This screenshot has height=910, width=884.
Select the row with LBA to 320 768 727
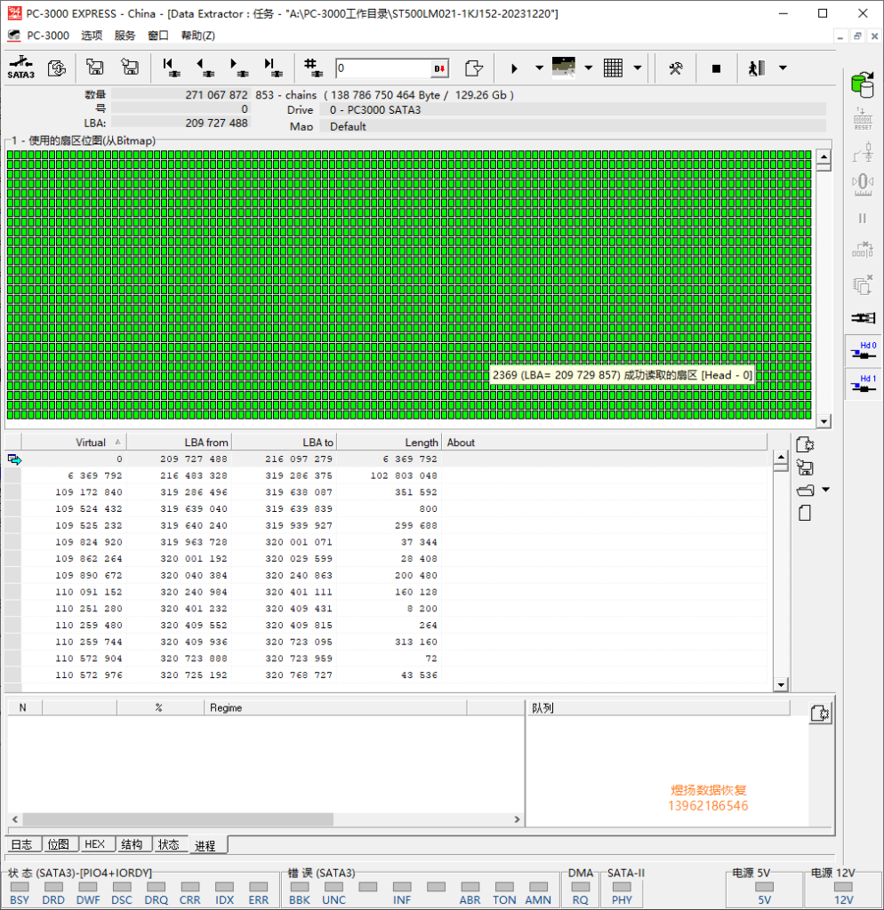tap(386, 675)
